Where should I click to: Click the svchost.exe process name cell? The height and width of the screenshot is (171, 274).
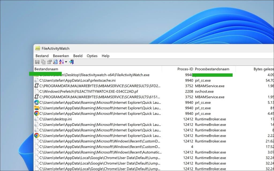[204, 92]
